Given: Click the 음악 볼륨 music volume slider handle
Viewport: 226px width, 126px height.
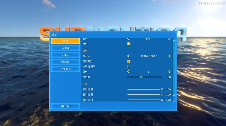Looking at the screenshot, I should pyautogui.click(x=162, y=94).
